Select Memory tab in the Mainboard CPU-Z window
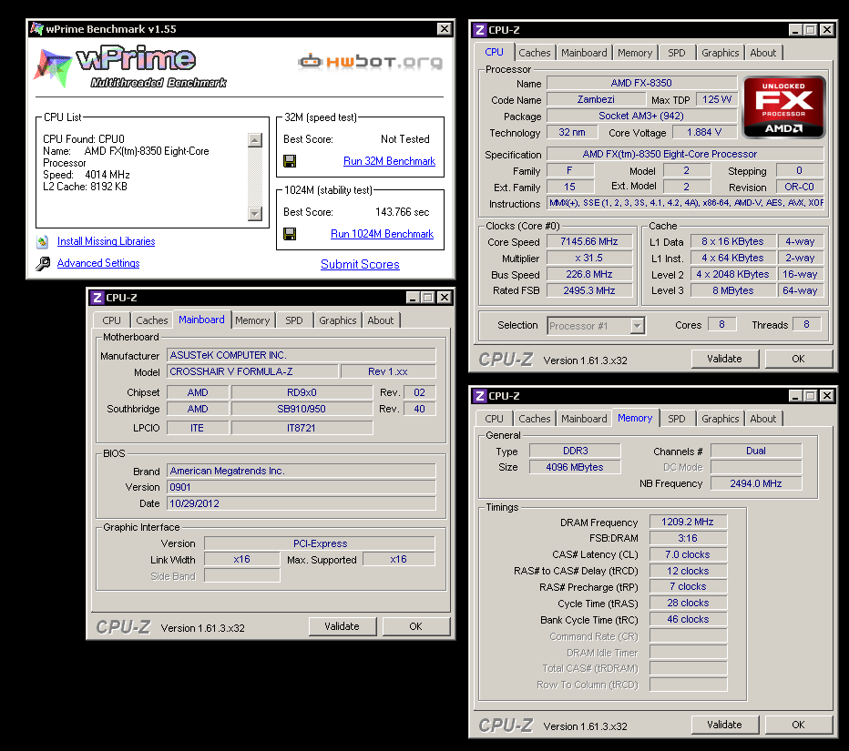849x751 pixels. coord(252,320)
